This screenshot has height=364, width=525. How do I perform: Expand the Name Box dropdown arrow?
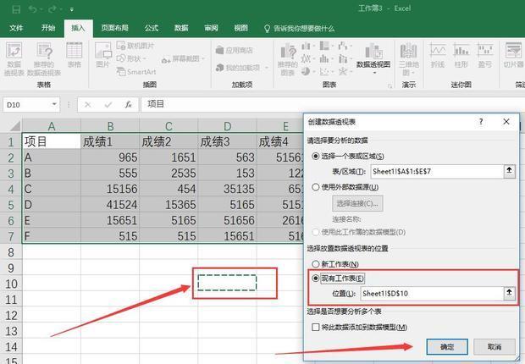coord(54,105)
